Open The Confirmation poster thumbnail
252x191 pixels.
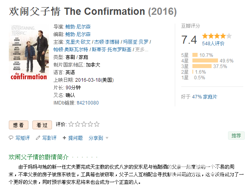coord(29,52)
